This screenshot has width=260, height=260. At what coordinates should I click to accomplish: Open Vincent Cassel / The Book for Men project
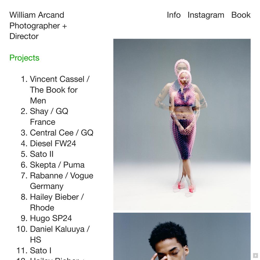click(x=60, y=90)
